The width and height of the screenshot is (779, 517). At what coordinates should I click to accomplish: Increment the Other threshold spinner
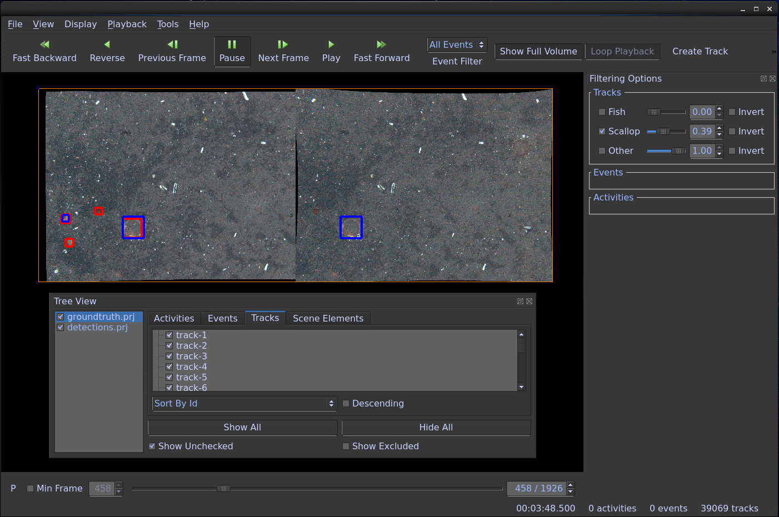tap(718, 147)
